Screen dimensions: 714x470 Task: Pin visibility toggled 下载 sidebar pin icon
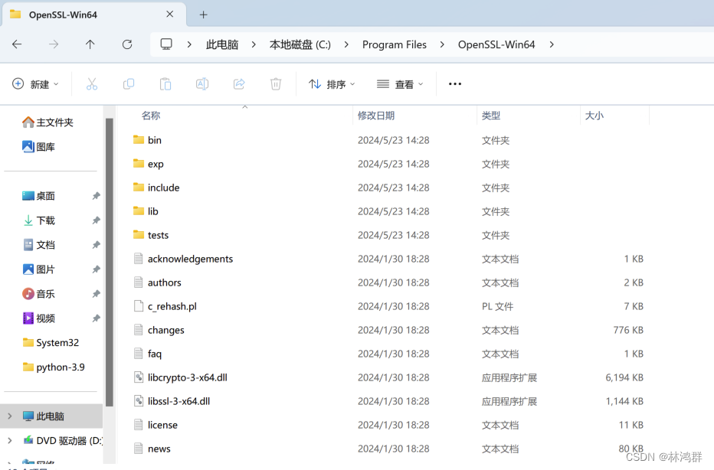[x=97, y=220]
